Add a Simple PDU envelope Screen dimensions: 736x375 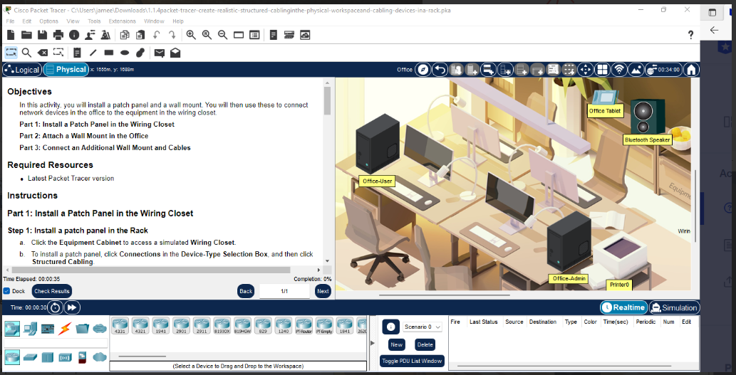point(160,53)
